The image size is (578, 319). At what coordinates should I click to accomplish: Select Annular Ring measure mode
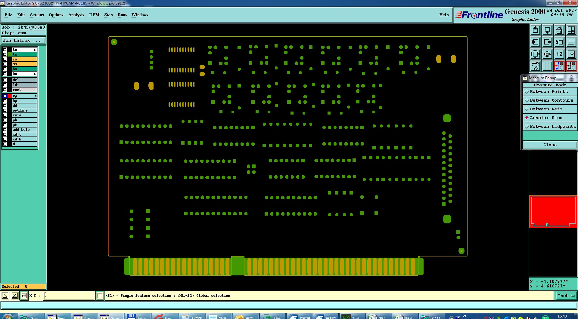550,118
